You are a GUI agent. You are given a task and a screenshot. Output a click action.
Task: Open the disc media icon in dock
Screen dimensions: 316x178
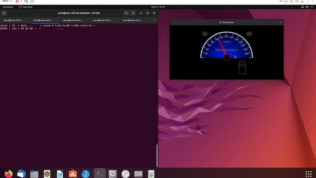[x=125, y=174]
